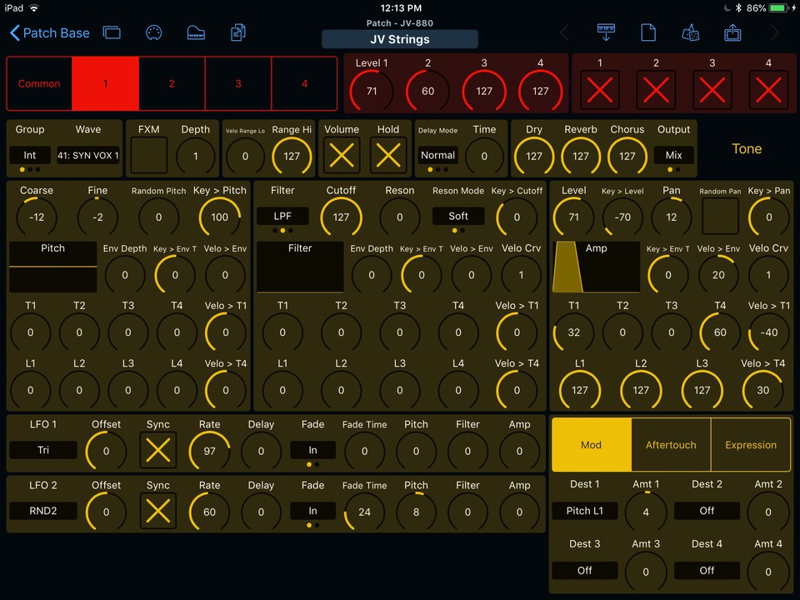Select Tone 2 in the tone selector
The width and height of the screenshot is (800, 600).
click(172, 83)
